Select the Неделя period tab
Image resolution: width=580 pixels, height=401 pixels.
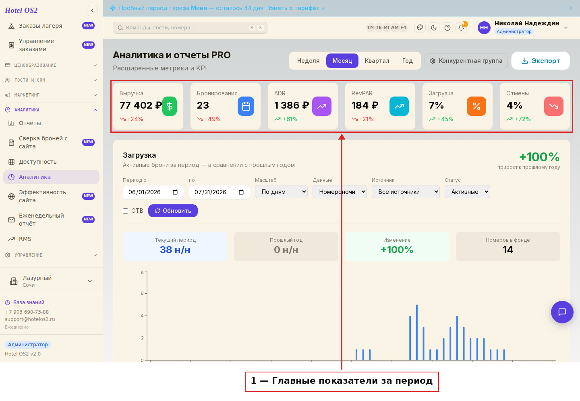(x=309, y=61)
